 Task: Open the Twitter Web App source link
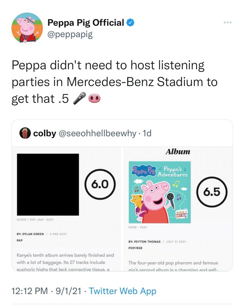coord(123,291)
